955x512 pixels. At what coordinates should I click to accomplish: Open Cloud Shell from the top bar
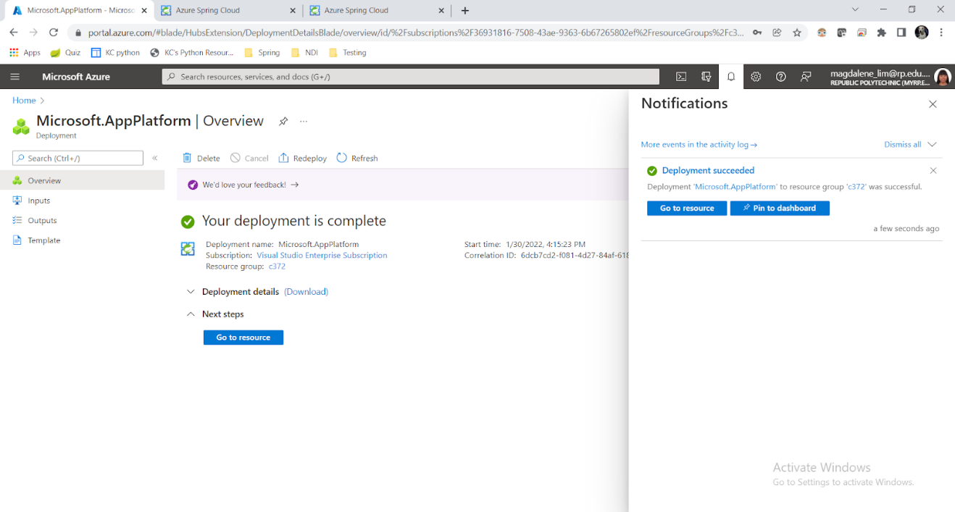click(680, 76)
